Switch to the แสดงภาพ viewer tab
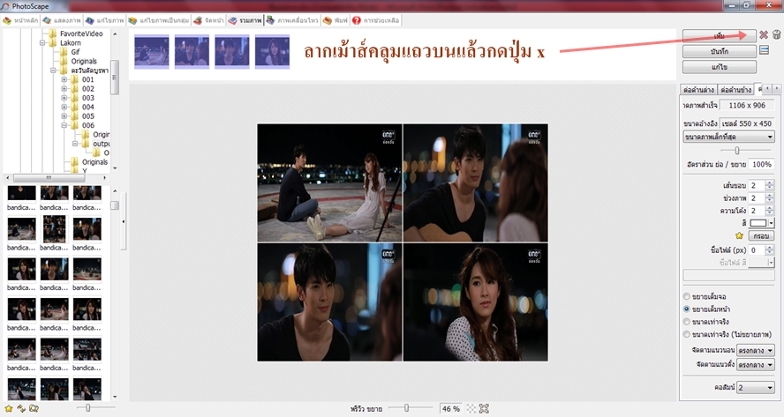The width and height of the screenshot is (784, 417). pyautogui.click(x=62, y=20)
